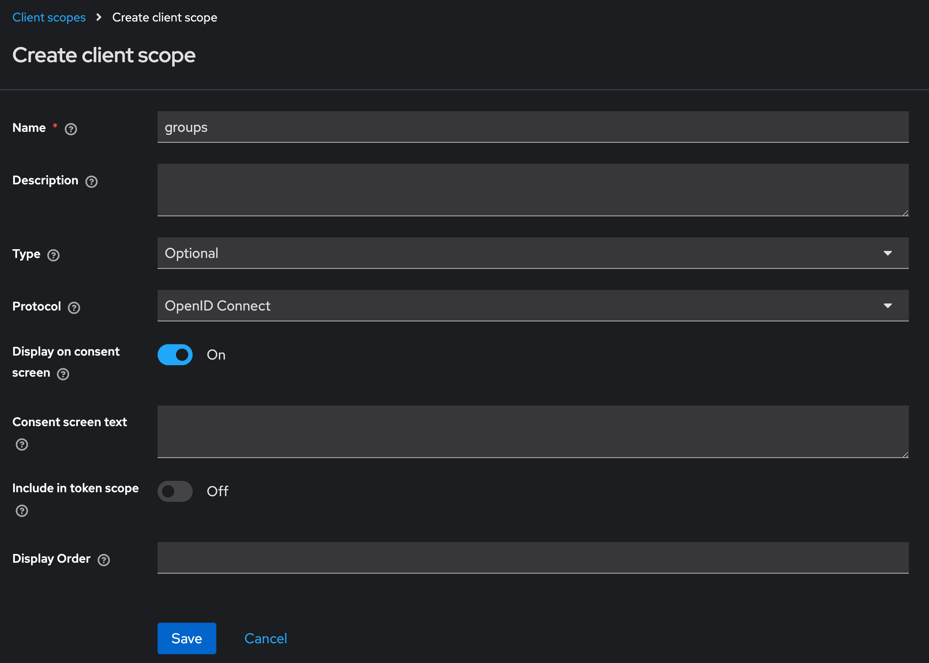Screen dimensions: 929x663
Task: Cancel creating the client scope
Action: pyautogui.click(x=265, y=638)
